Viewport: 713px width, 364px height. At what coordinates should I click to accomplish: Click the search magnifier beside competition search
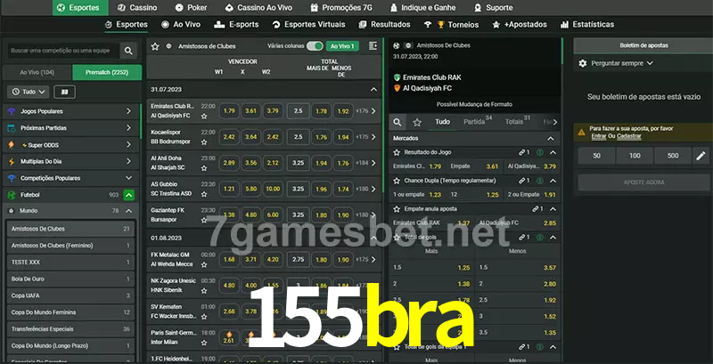[x=128, y=51]
